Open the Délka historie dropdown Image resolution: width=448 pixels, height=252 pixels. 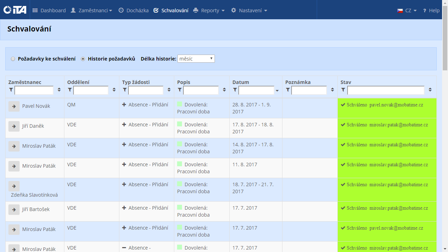click(x=196, y=59)
